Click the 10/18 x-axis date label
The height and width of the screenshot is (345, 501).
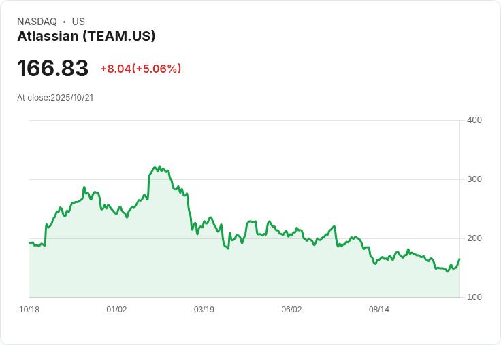click(29, 310)
